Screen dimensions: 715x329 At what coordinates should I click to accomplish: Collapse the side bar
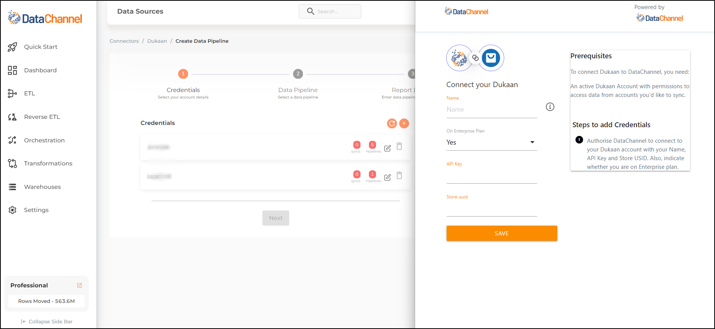point(47,322)
